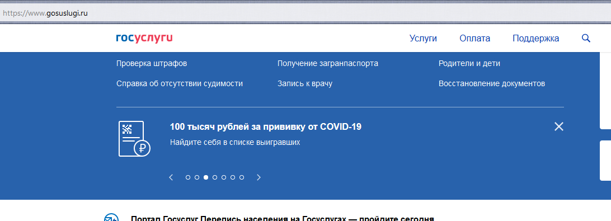
Task: Open Справка об отсутствии судимости link
Action: [180, 83]
